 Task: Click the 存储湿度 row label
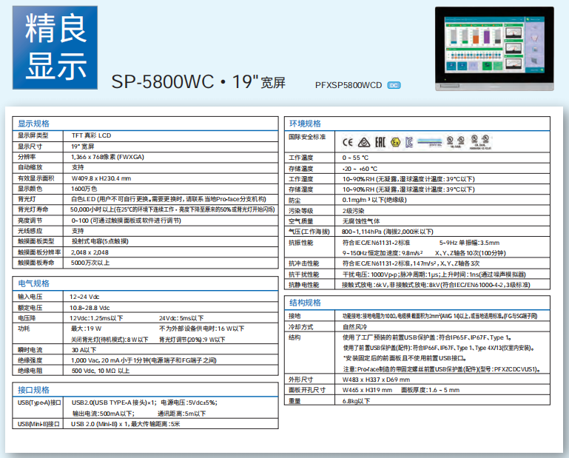pos(301,189)
